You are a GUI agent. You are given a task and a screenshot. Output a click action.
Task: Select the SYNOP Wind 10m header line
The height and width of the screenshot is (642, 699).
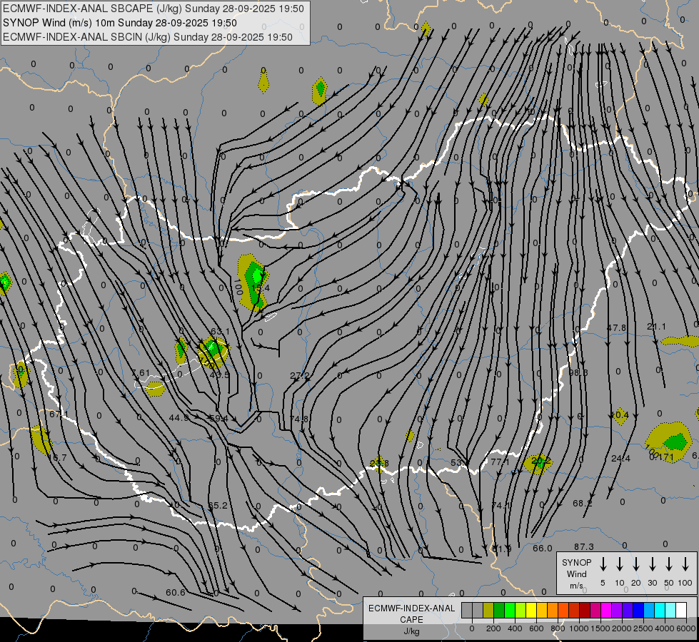(x=120, y=23)
